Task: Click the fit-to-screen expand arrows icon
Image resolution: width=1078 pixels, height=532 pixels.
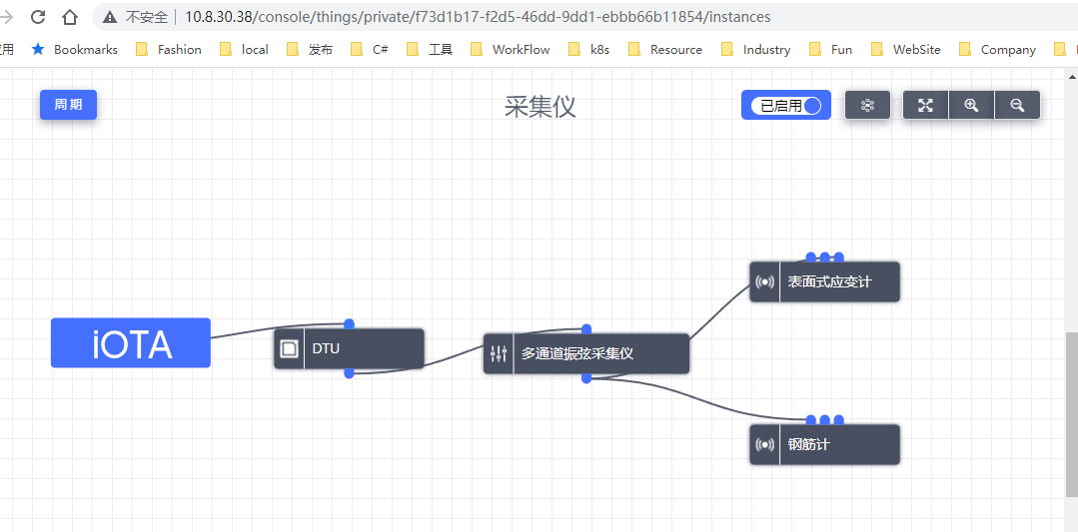Action: (925, 106)
